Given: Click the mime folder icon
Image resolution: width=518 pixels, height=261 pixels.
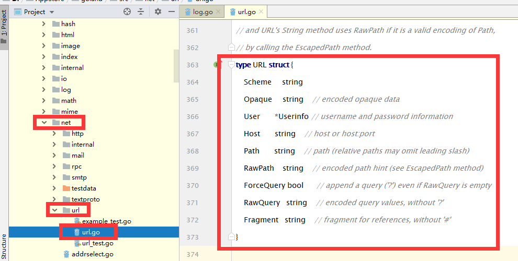Looking at the screenshot, I should click(x=55, y=111).
